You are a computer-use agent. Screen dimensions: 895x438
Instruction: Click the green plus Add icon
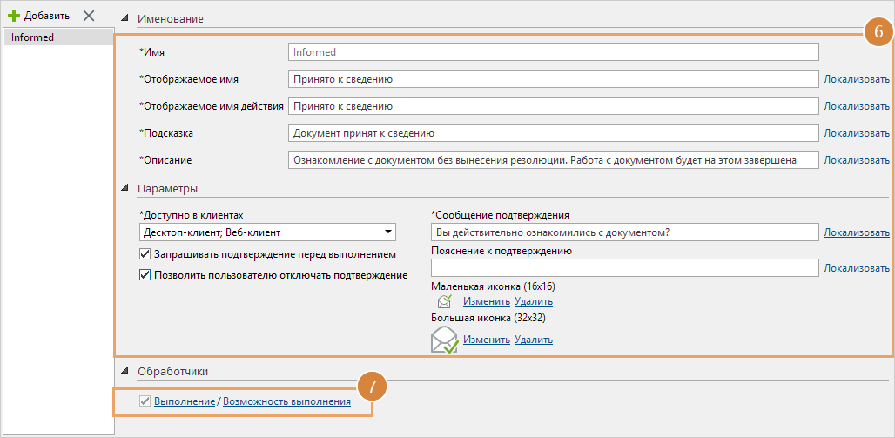pos(13,16)
